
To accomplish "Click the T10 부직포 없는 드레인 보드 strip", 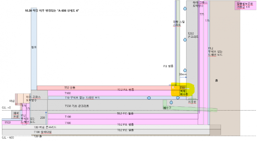I will click(x=103, y=98).
